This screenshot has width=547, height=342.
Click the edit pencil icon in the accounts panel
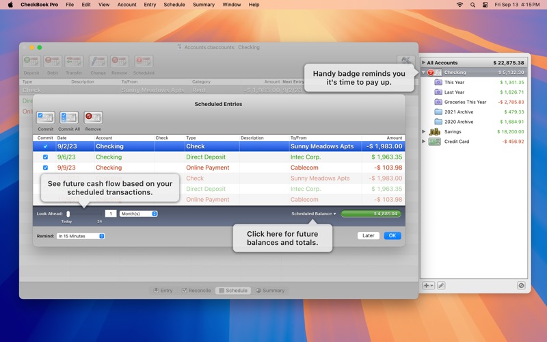(441, 285)
